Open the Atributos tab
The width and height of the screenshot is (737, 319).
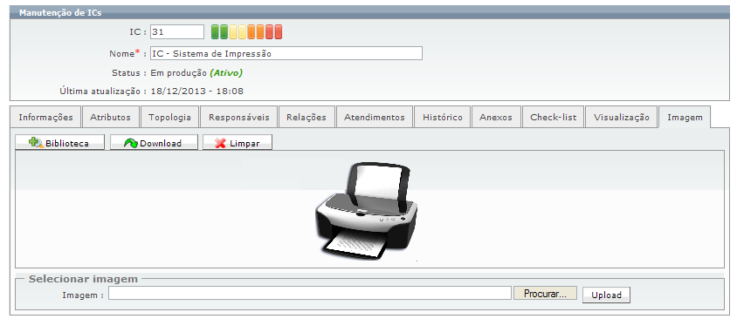pyautogui.click(x=110, y=117)
